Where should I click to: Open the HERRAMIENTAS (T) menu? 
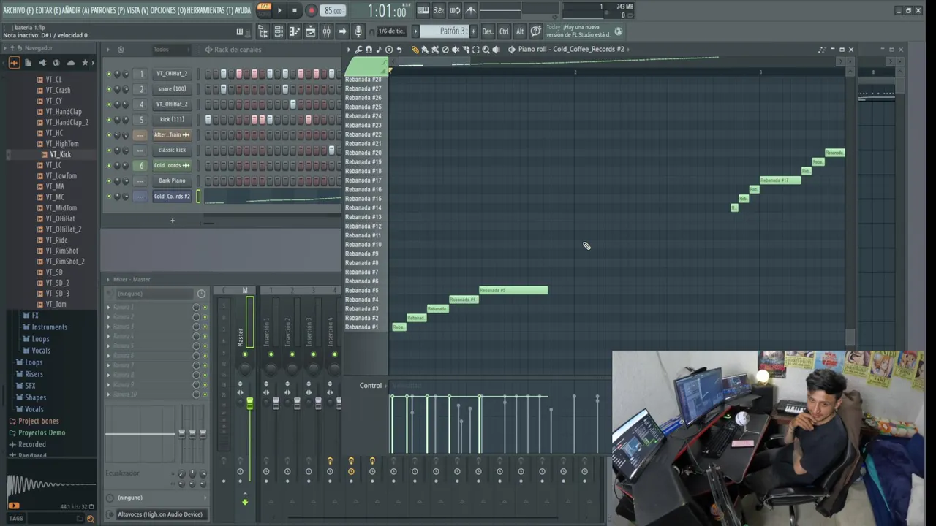coord(210,10)
